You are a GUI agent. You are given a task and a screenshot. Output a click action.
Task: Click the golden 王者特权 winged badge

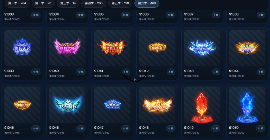click(157, 104)
